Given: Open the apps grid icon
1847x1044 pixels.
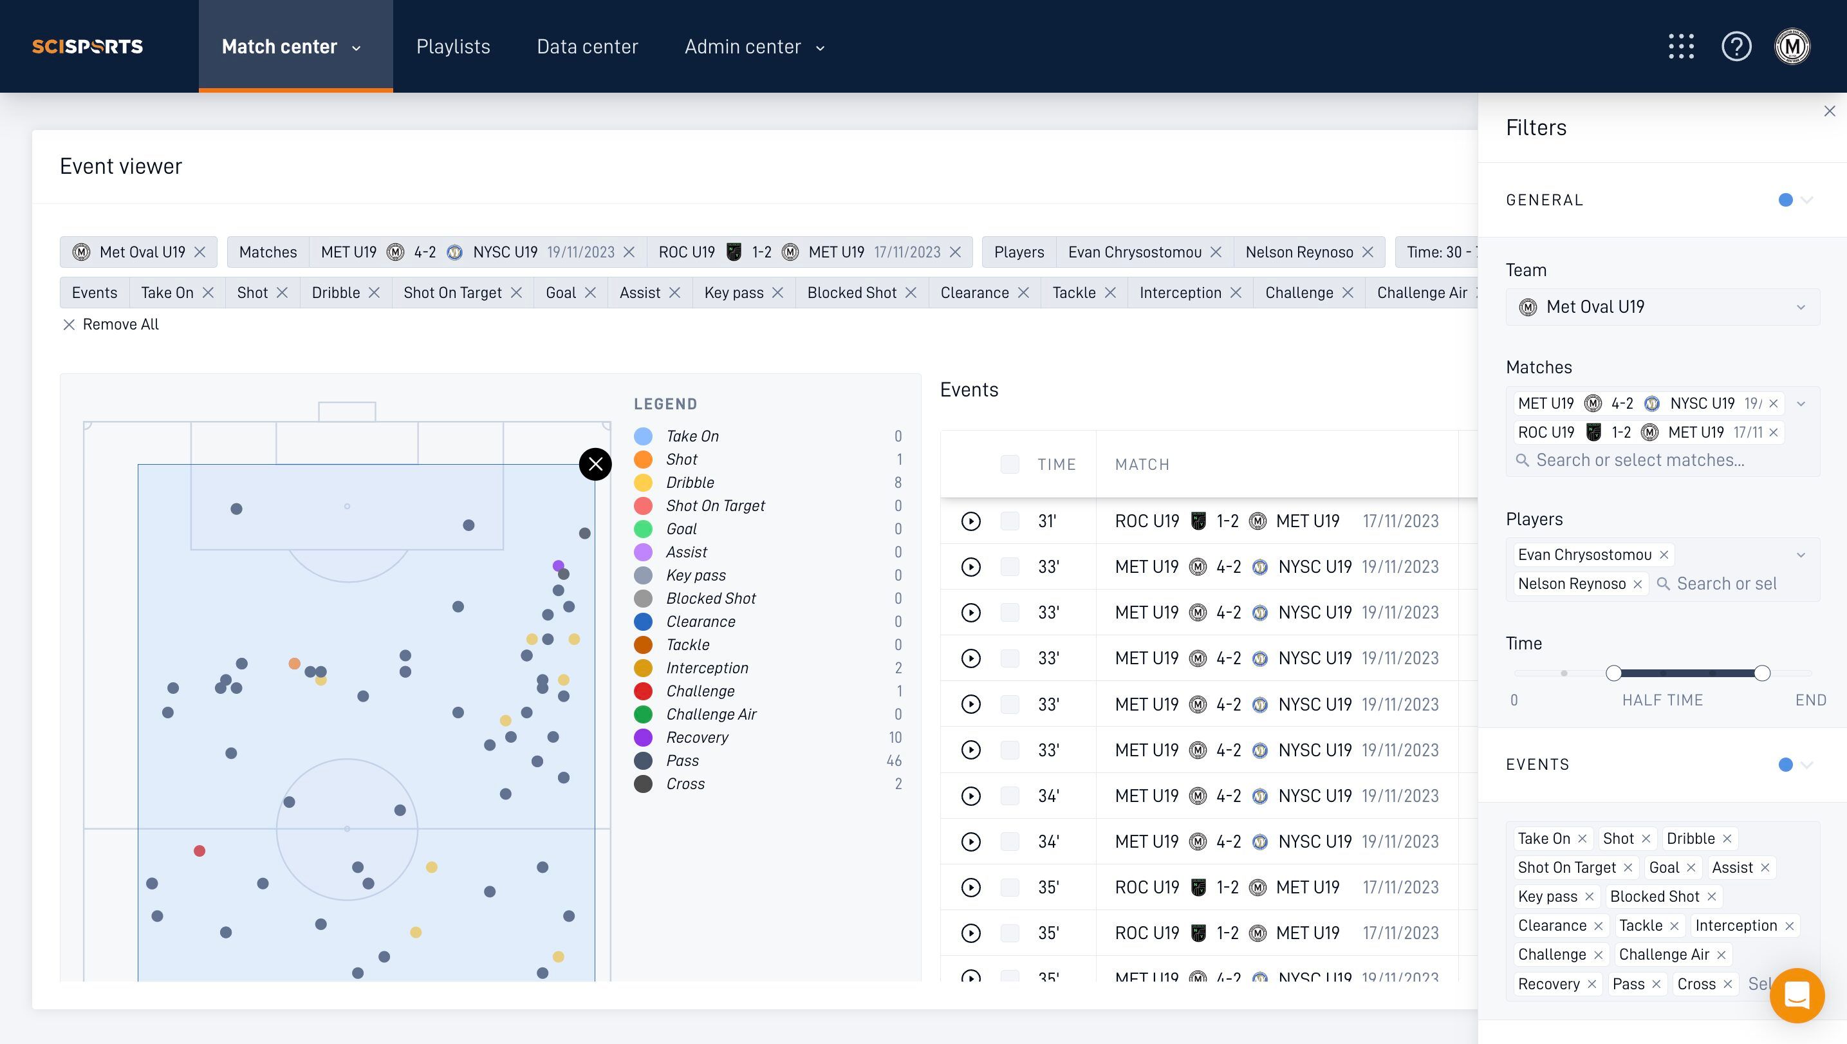Looking at the screenshot, I should pos(1681,46).
